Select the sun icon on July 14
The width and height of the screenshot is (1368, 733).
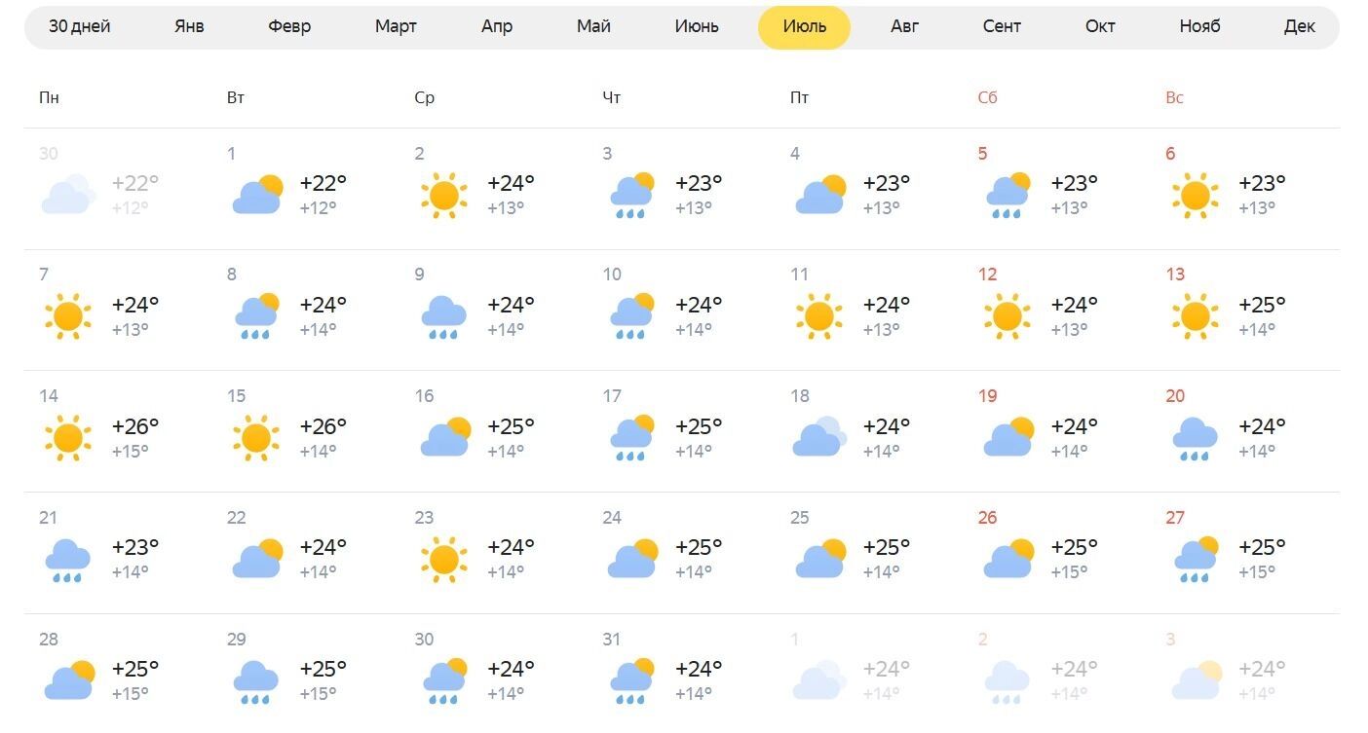pyautogui.click(x=68, y=438)
